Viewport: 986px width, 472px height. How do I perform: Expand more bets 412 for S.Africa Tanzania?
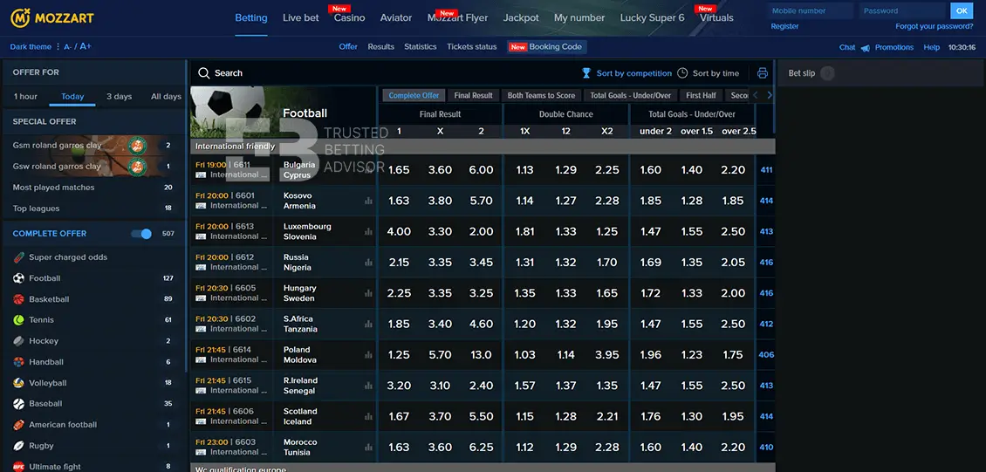(766, 324)
